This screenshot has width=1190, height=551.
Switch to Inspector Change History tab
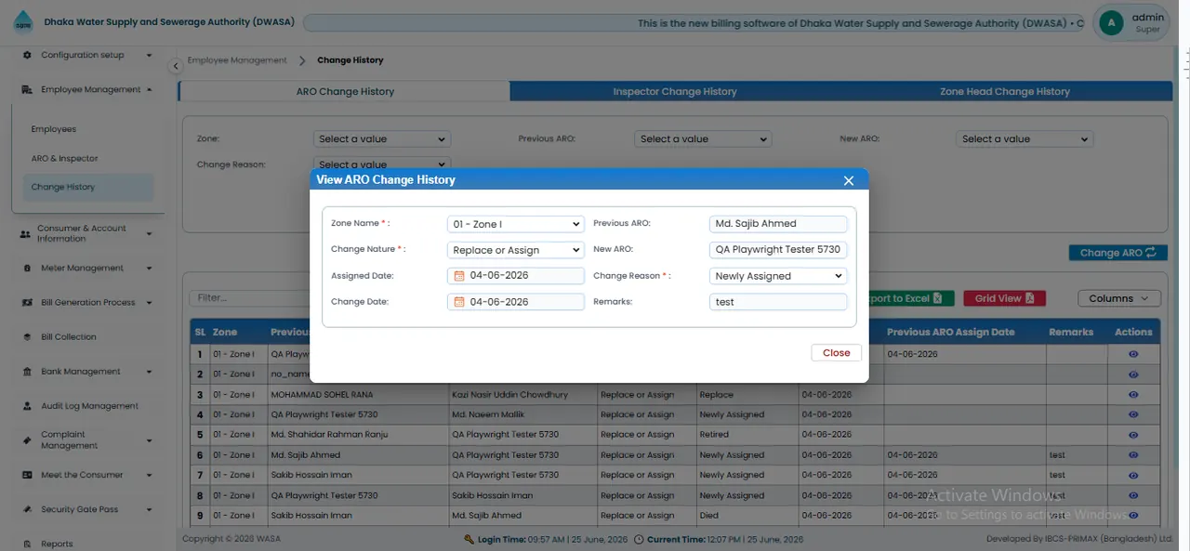(675, 91)
